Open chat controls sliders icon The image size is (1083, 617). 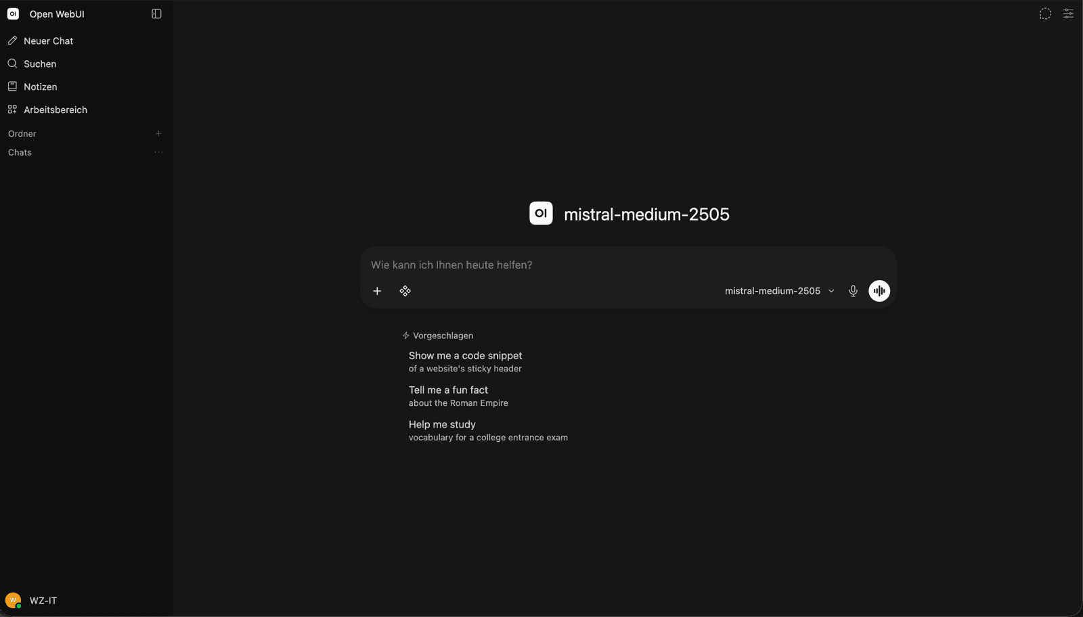click(x=1068, y=14)
